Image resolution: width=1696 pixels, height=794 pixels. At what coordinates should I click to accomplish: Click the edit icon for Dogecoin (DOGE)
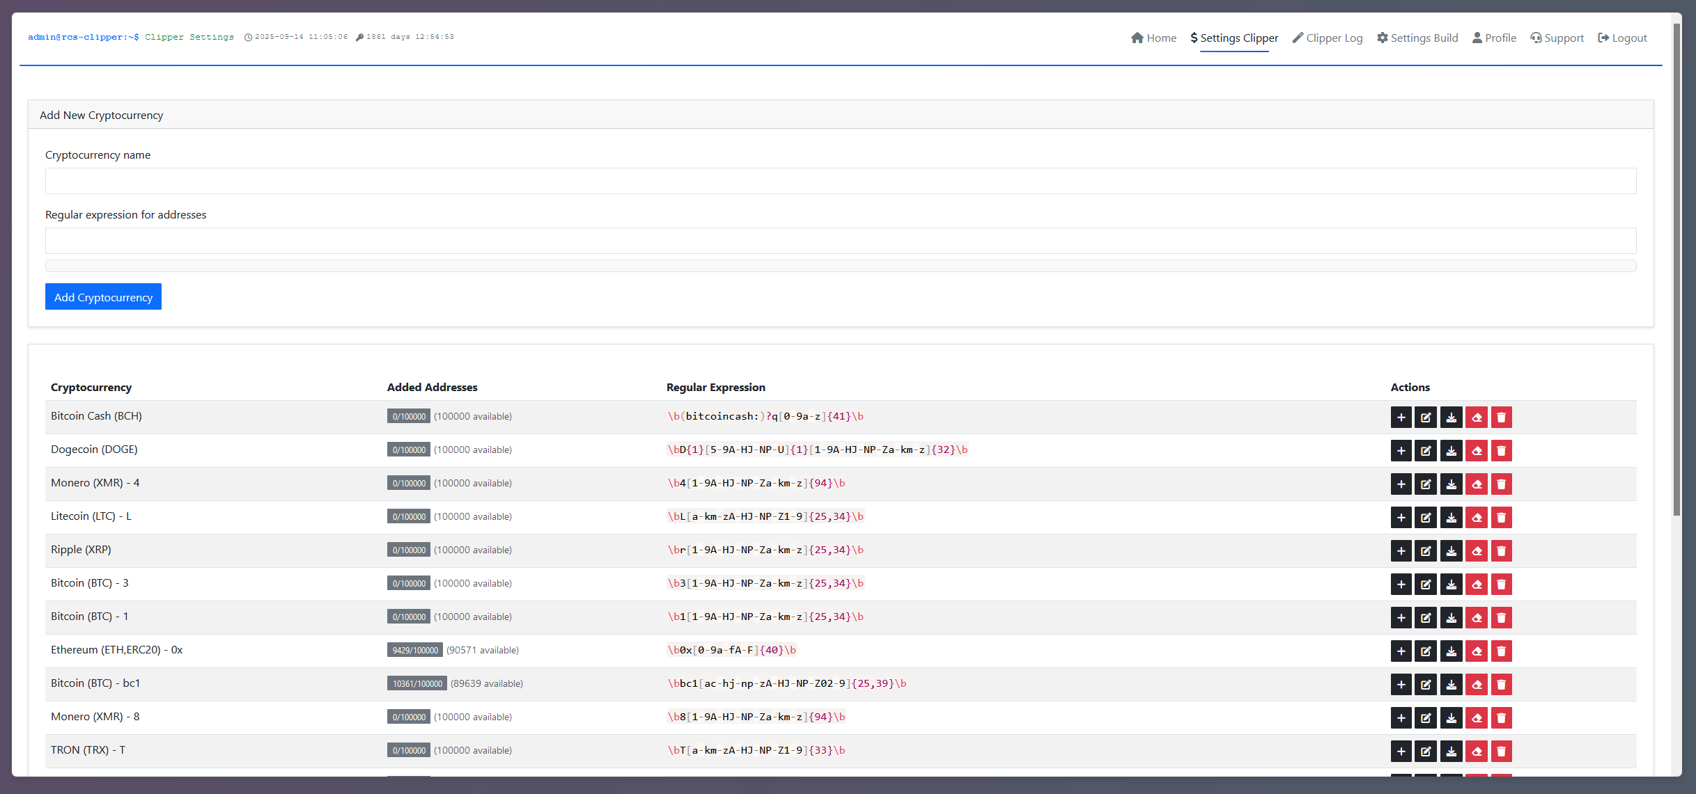coord(1426,450)
